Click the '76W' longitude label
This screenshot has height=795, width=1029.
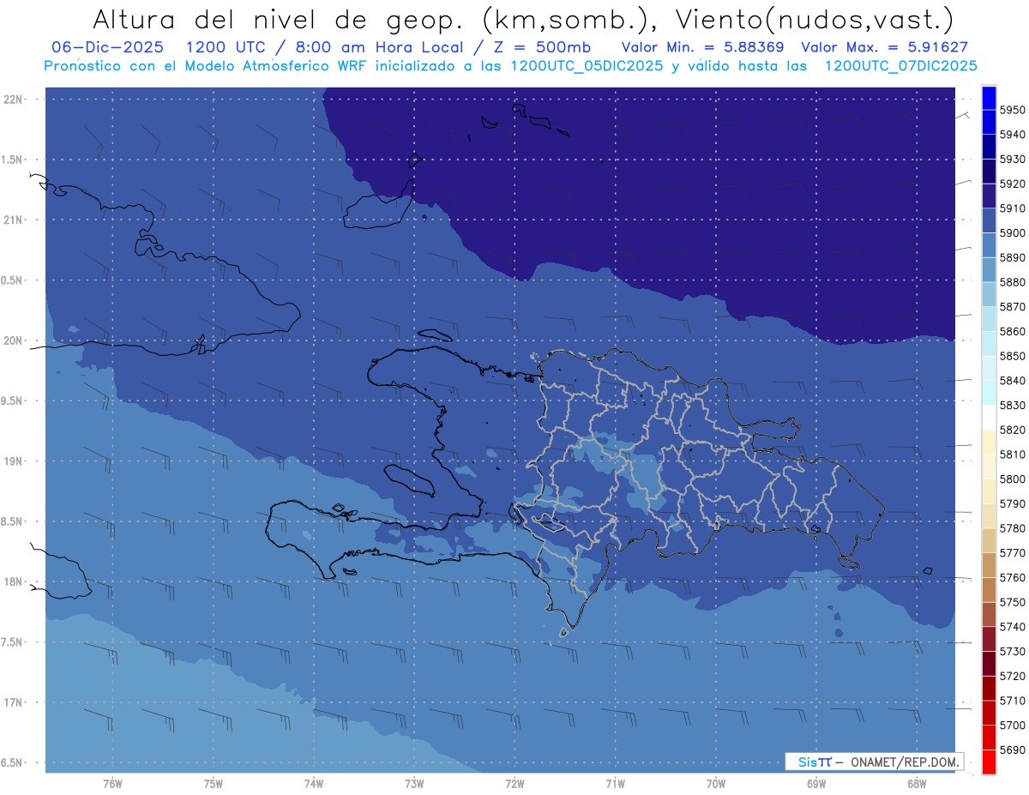pyautogui.click(x=112, y=783)
